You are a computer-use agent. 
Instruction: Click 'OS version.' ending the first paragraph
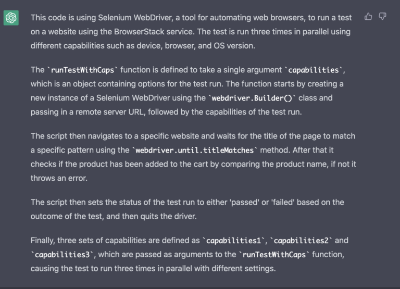(234, 46)
